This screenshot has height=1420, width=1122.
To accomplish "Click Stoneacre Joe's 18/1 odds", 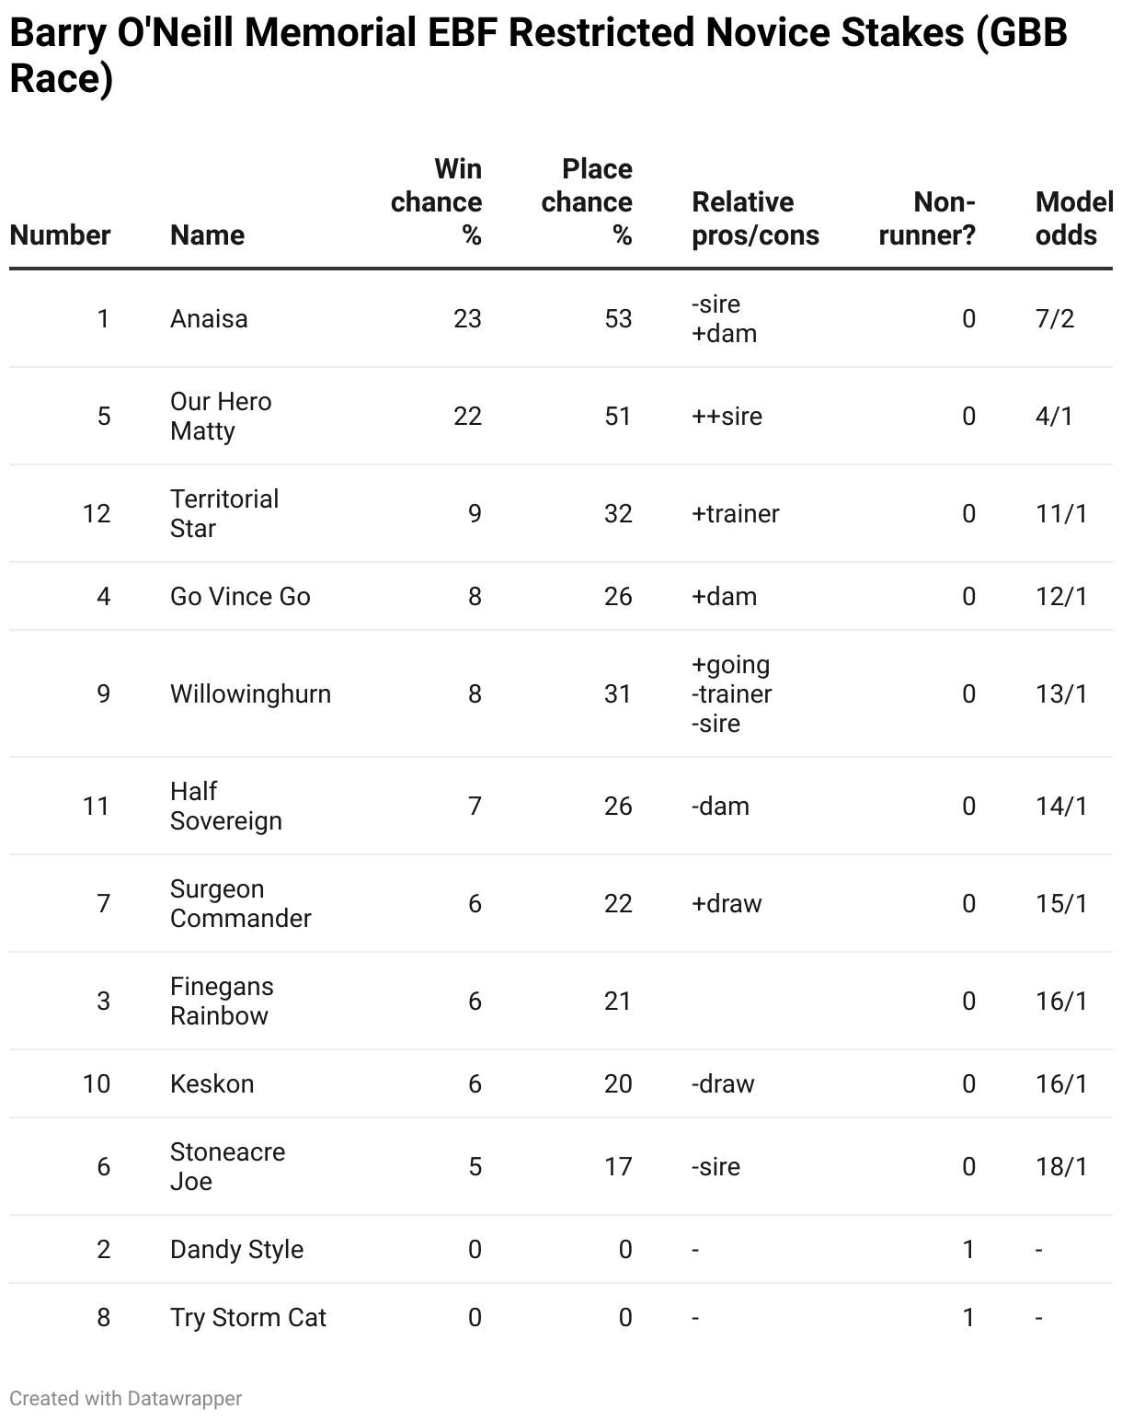I will pos(1061,1166).
